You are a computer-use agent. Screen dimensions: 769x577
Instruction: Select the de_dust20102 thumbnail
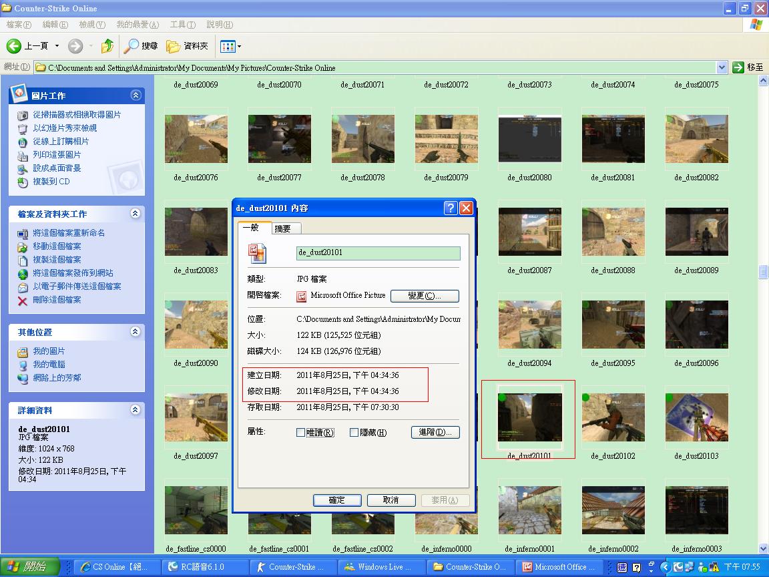pyautogui.click(x=613, y=417)
